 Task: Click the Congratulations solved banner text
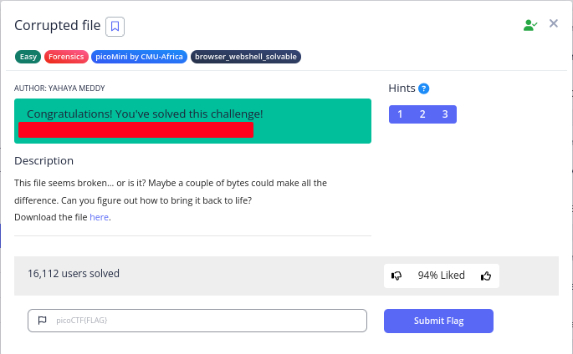pos(145,114)
